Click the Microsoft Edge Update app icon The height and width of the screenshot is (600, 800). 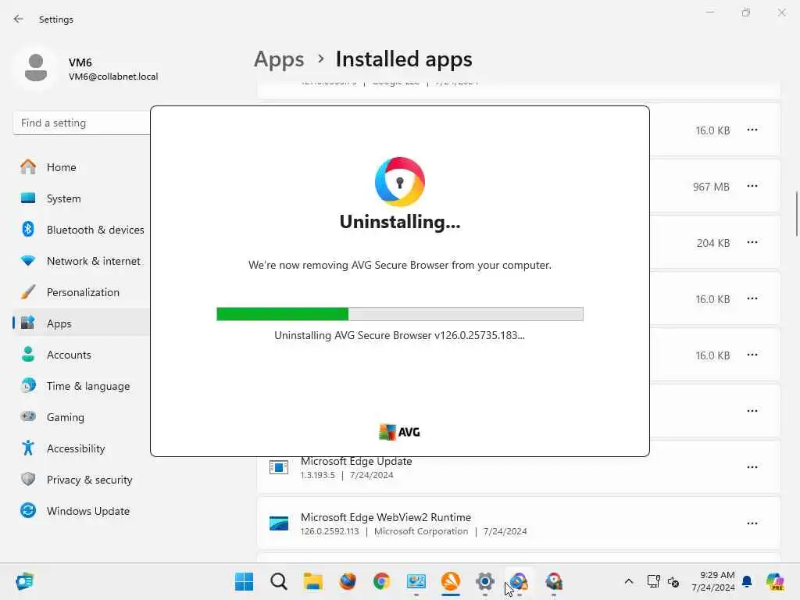click(279, 467)
